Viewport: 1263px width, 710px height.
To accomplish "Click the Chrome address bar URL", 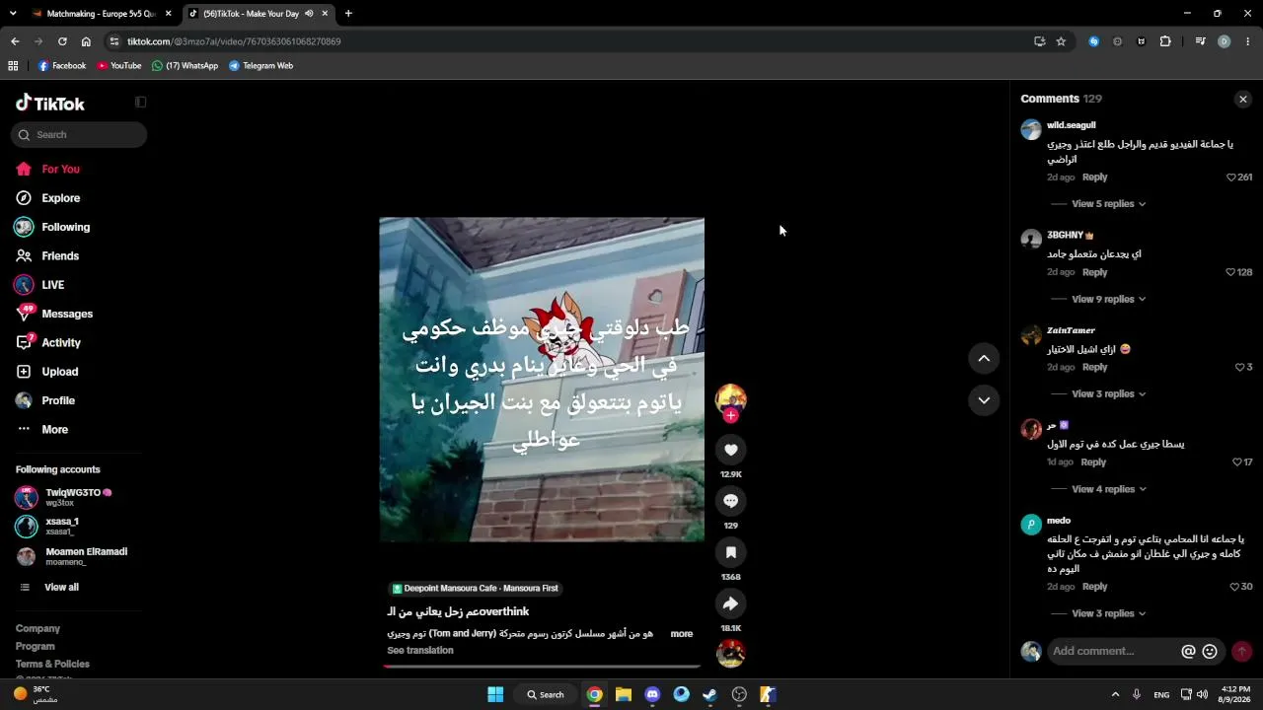I will tap(234, 41).
